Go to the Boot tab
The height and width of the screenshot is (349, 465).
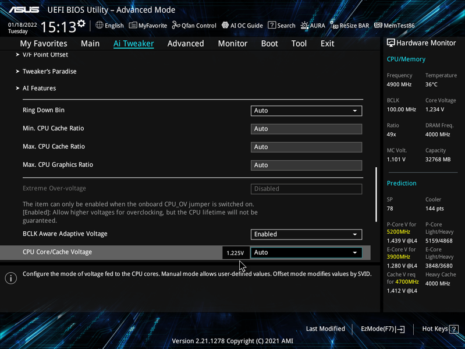[269, 44]
